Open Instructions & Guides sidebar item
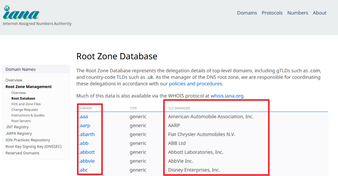338x176 pixels. coord(28,115)
